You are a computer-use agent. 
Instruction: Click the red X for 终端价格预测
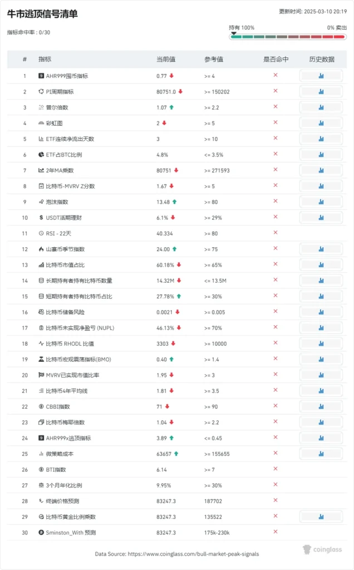[276, 500]
